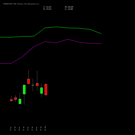Click the thin doji candle for 28 Apr

click(x=33, y=85)
